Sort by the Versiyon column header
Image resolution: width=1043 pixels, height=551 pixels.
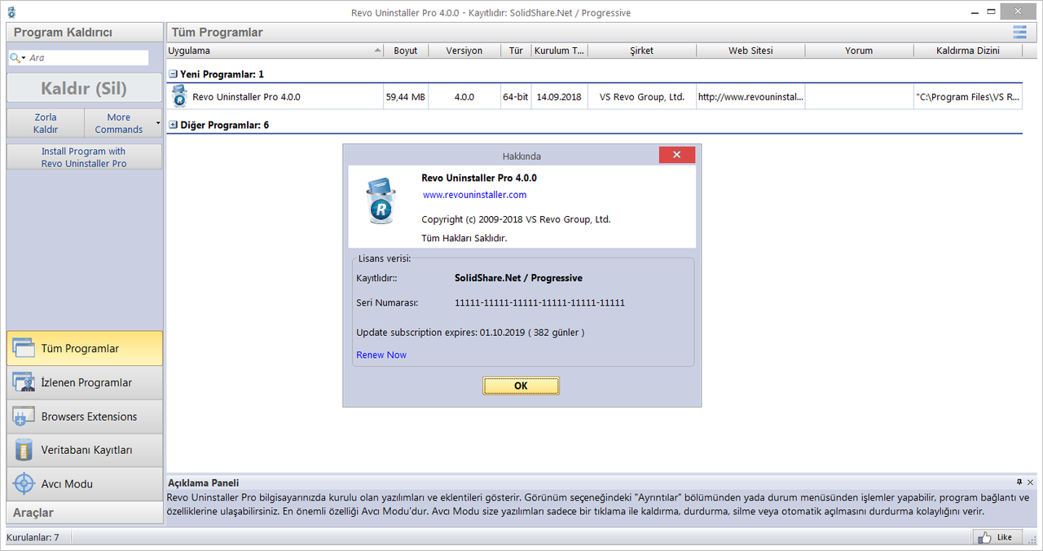464,51
